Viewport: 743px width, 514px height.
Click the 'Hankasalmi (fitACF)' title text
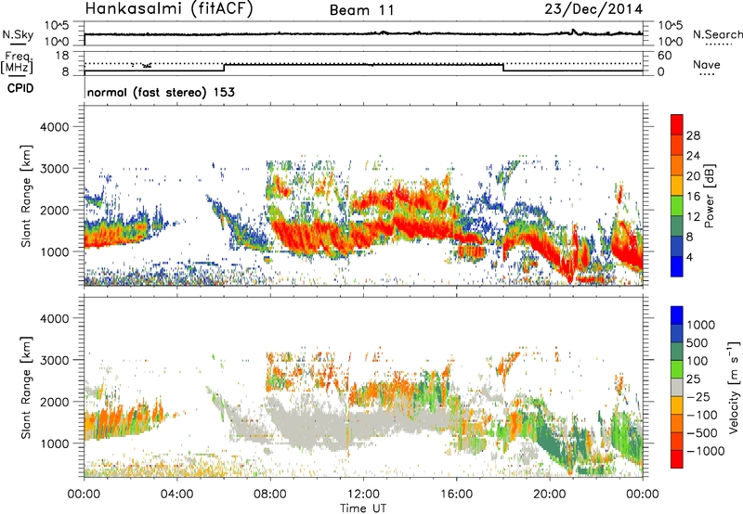pos(169,9)
